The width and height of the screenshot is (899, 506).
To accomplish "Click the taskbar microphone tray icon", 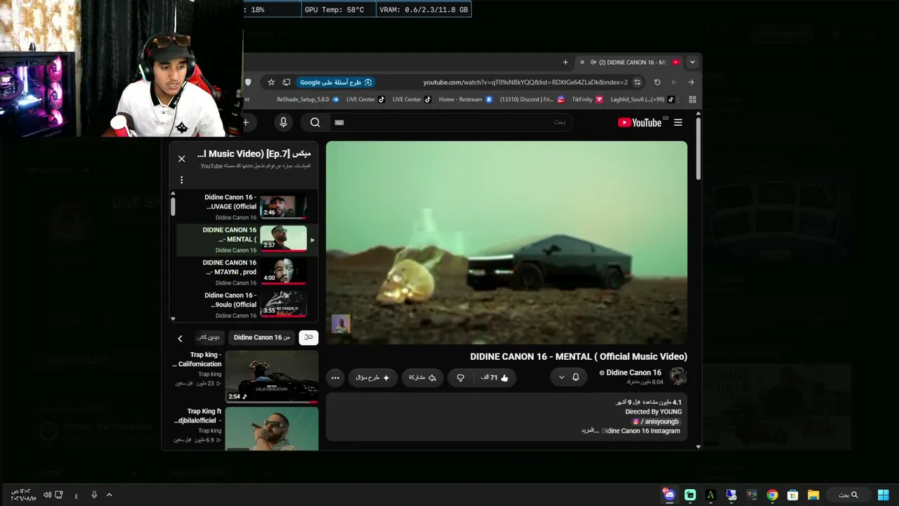I will pyautogui.click(x=94, y=495).
